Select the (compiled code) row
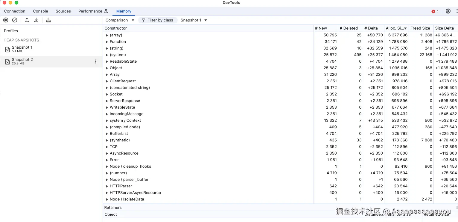Viewport: 458px width, 222px height. coord(280,127)
